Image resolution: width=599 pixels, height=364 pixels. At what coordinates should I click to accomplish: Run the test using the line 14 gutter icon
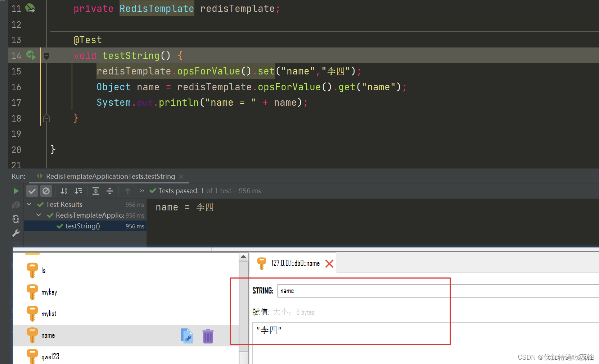31,55
